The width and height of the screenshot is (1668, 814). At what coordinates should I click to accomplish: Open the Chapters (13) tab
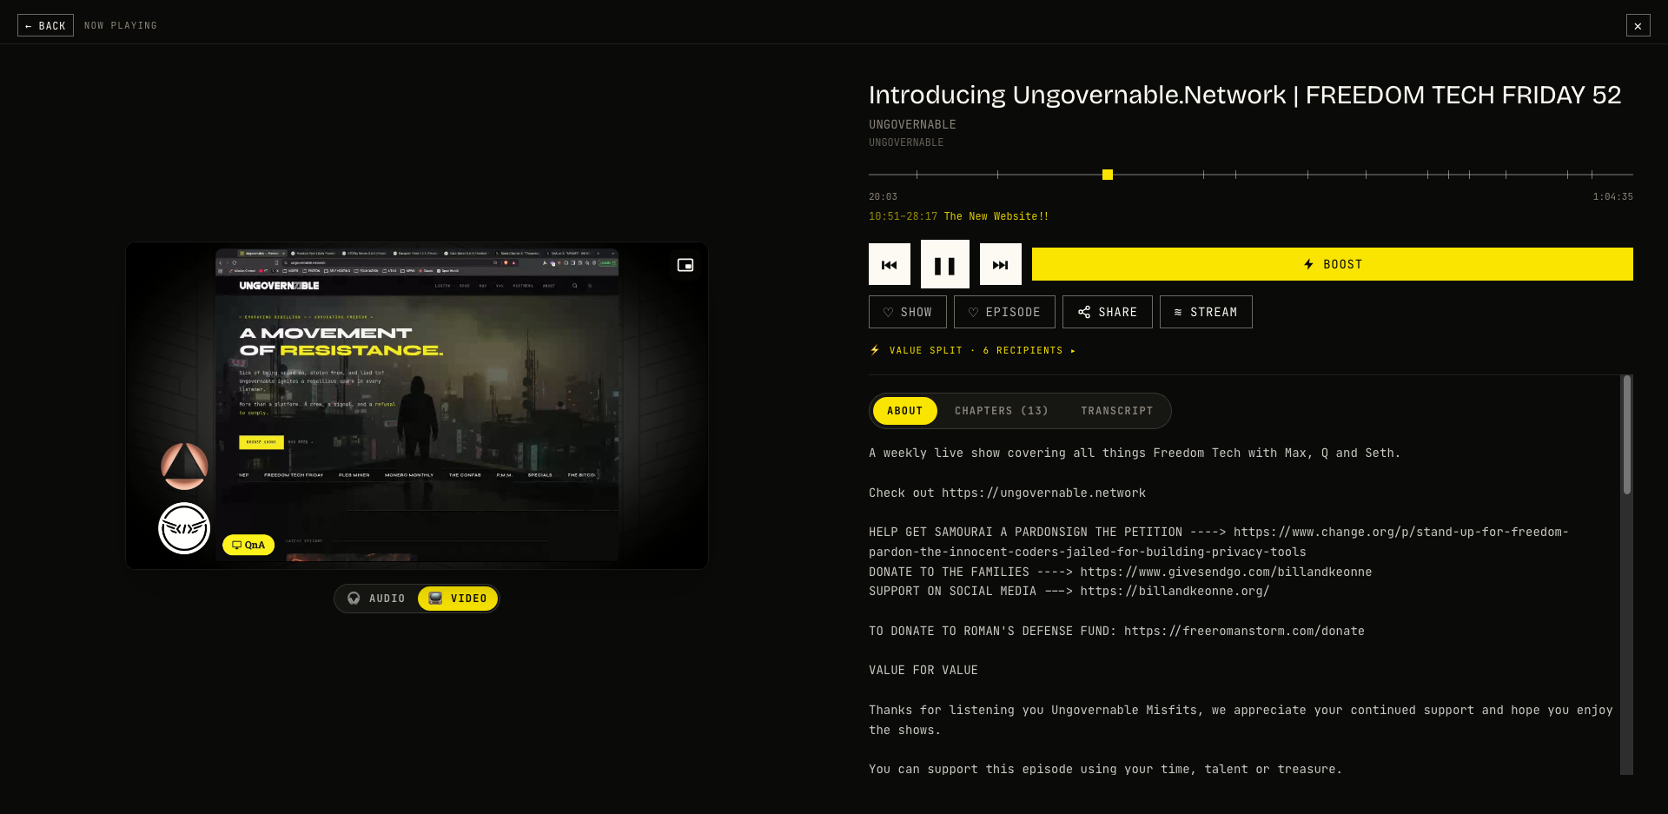pyautogui.click(x=1002, y=411)
